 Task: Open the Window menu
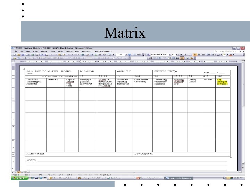point(69,51)
